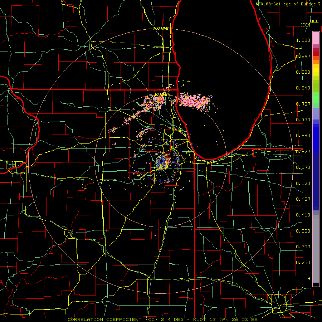Click the 0.467 scale value
The width and height of the screenshot is (322, 322).
(x=303, y=199)
